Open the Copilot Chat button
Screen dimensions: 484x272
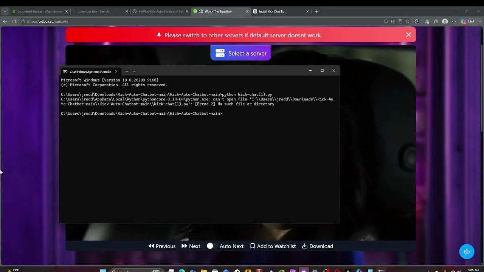(468, 22)
